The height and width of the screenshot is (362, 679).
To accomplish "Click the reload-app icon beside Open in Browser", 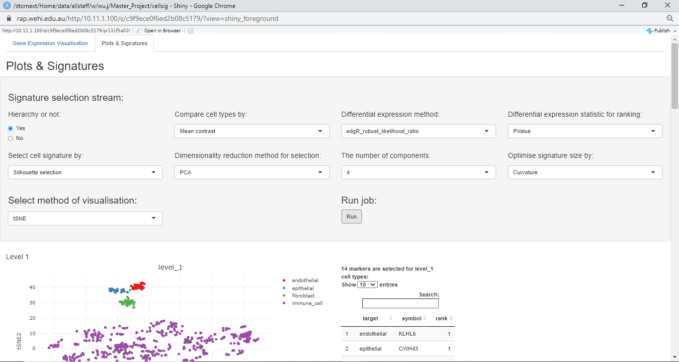I will [x=190, y=30].
